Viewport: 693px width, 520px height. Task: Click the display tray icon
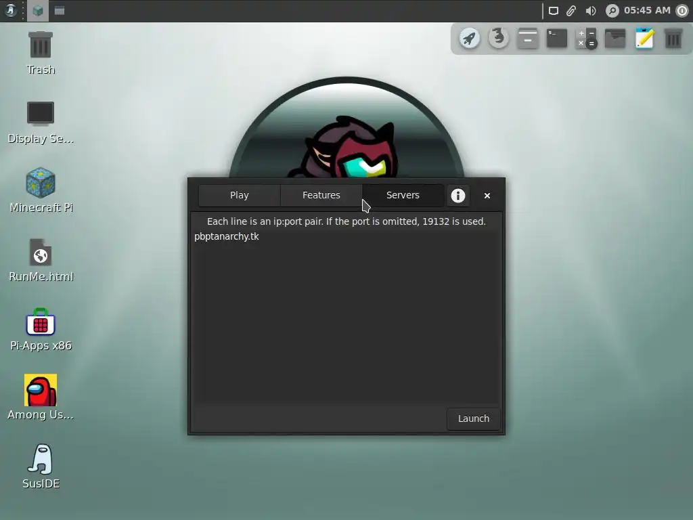click(554, 11)
